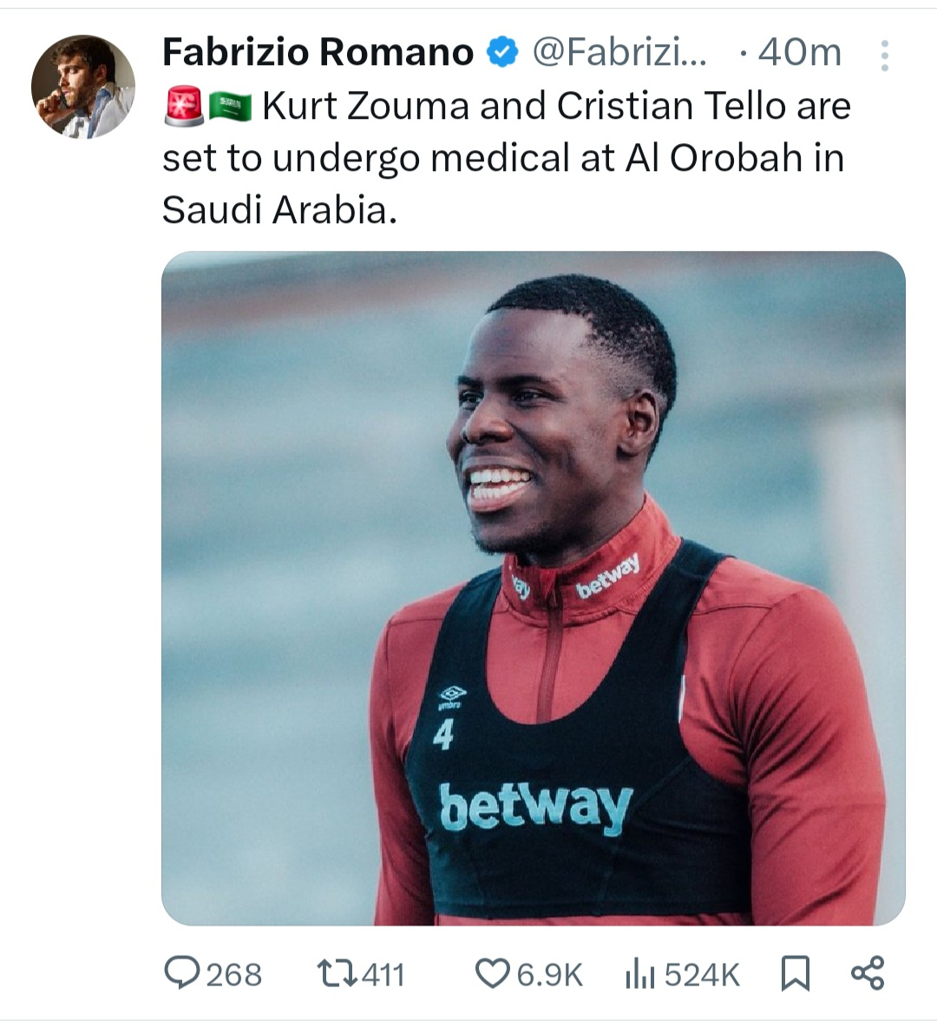Click the @Fabrizi... username handle
Viewport: 937px width, 1034px height.
tap(619, 53)
